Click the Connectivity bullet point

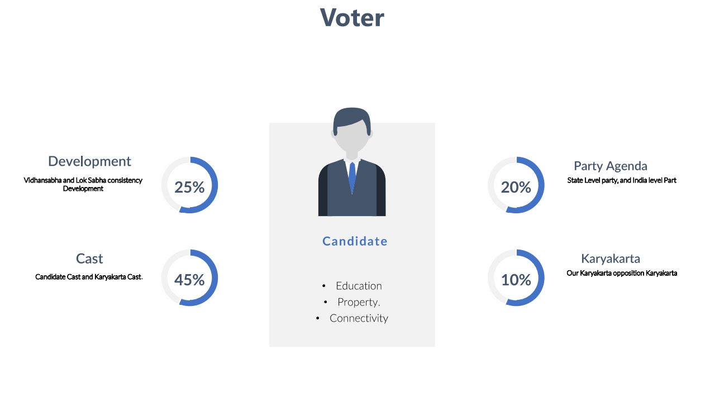359,318
